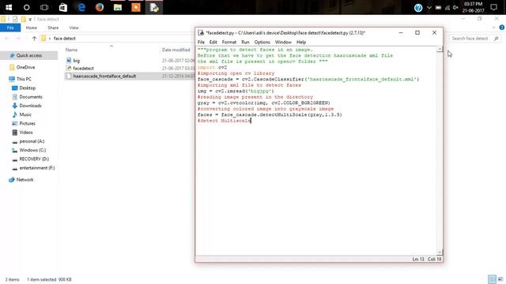Click the face detect address bar path
The image size is (506, 284).
(x=65, y=39)
